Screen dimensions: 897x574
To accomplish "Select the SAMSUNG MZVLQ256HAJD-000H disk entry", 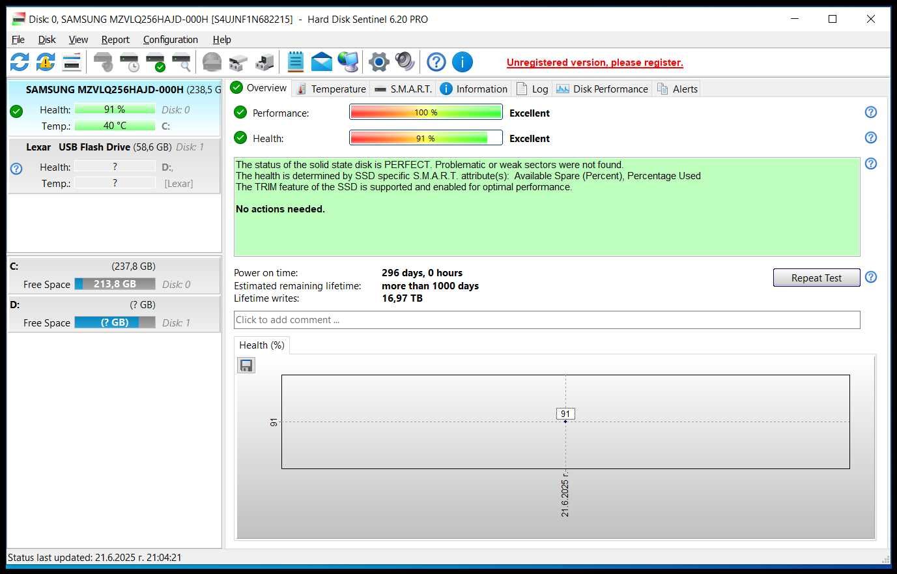I will click(x=115, y=108).
